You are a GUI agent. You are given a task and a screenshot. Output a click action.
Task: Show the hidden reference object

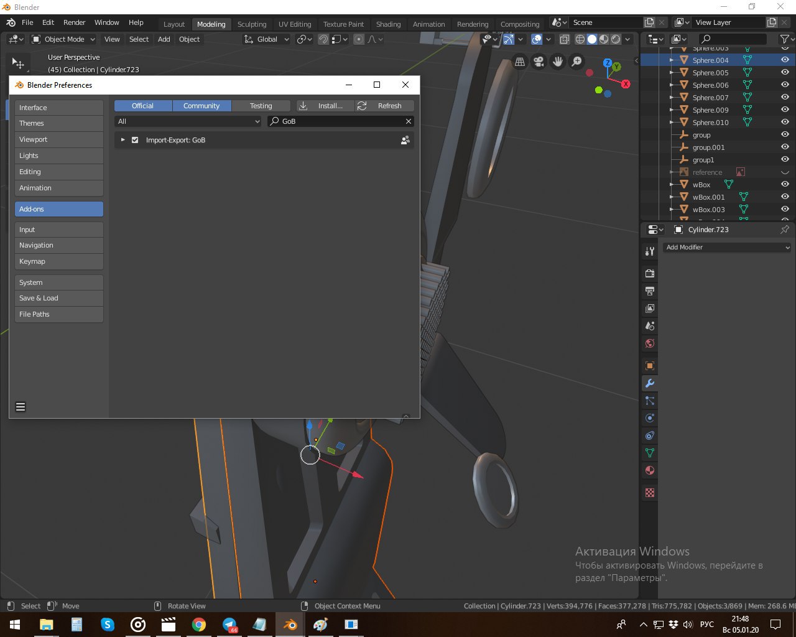point(785,172)
